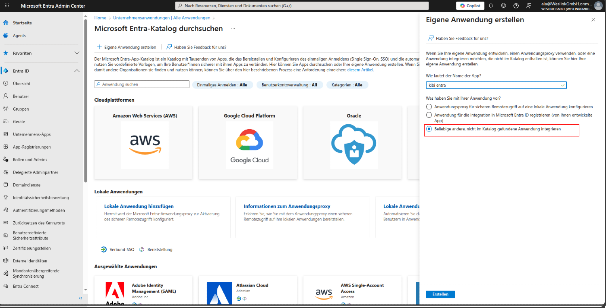Image resolution: width=606 pixels, height=308 pixels.
Task: Open Mandantenübergreifende Synchronisierung in sidebar
Action: (36, 273)
